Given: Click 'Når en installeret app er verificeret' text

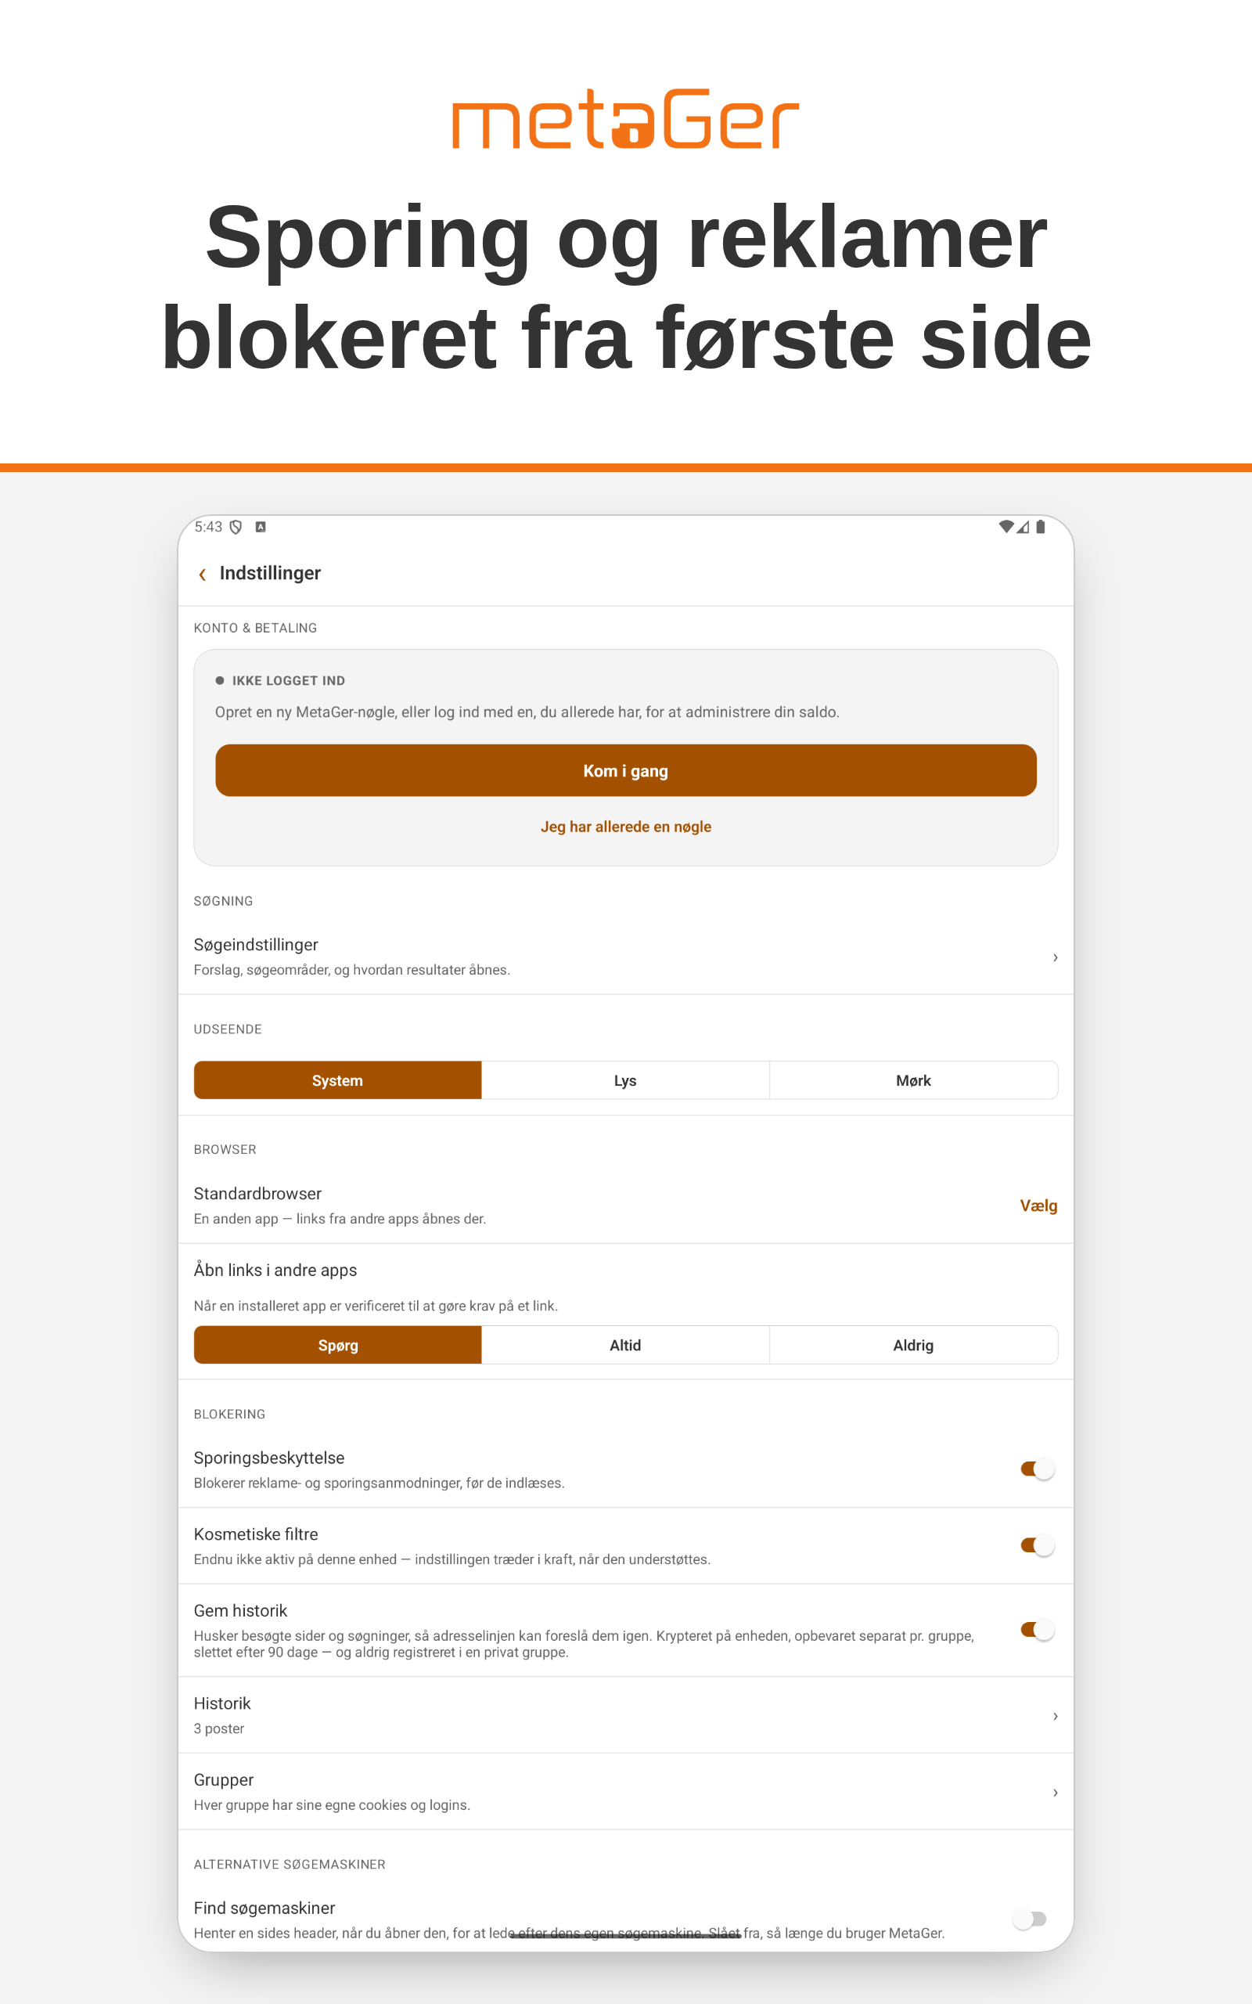Looking at the screenshot, I should [376, 1306].
